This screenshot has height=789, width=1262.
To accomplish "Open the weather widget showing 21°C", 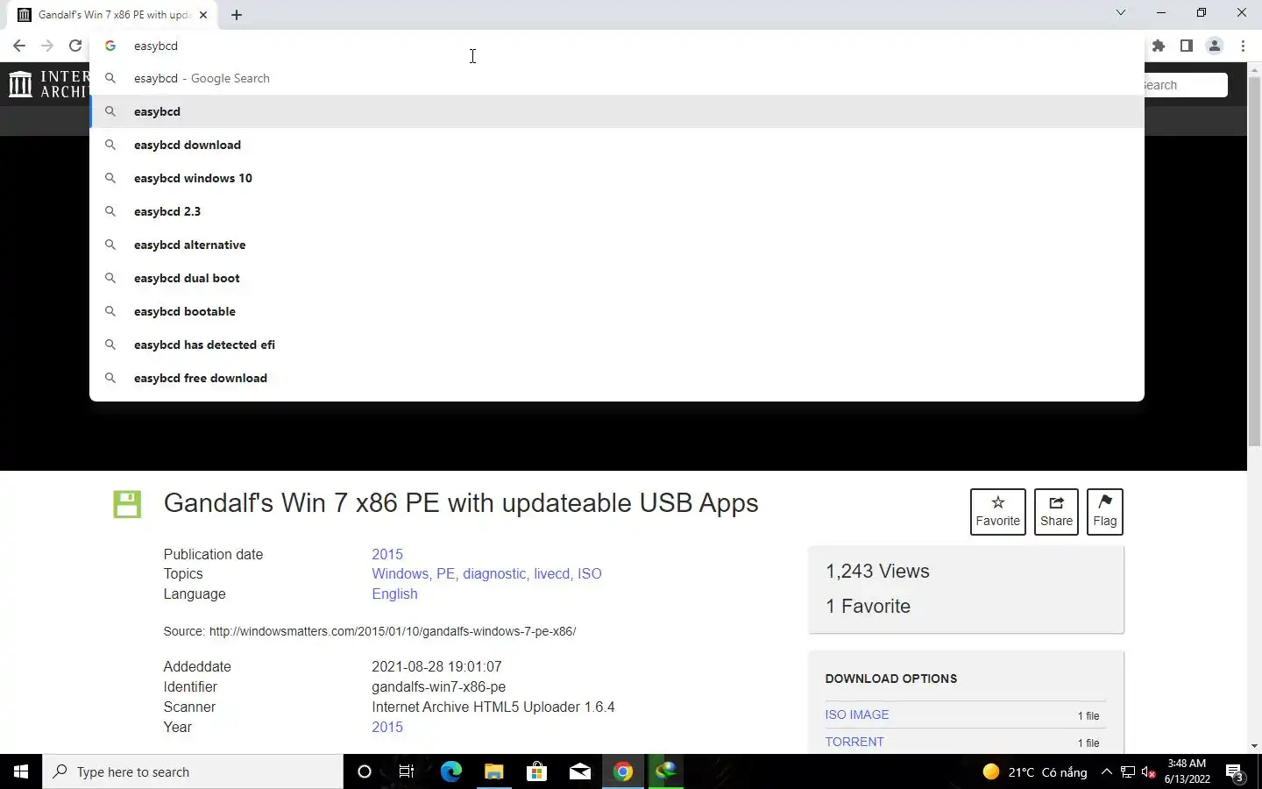I will click(x=1034, y=771).
